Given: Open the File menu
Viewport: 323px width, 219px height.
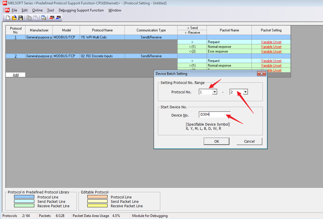Looking at the screenshot, I should (14, 10).
